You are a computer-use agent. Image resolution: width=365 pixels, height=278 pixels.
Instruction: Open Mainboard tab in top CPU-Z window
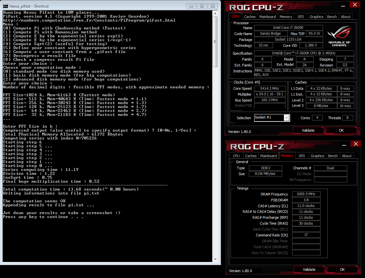click(268, 17)
